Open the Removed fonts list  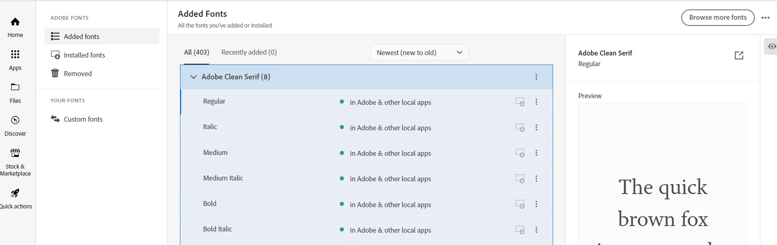102,73
